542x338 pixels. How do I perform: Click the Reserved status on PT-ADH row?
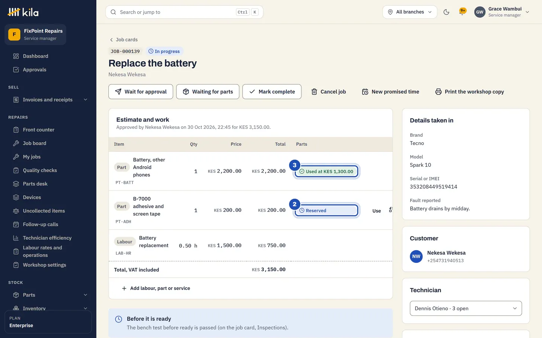(x=326, y=211)
